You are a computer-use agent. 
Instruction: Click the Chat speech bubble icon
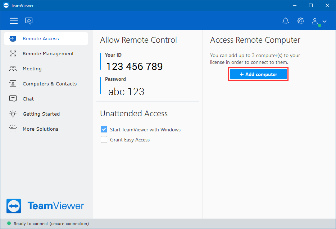pos(13,99)
